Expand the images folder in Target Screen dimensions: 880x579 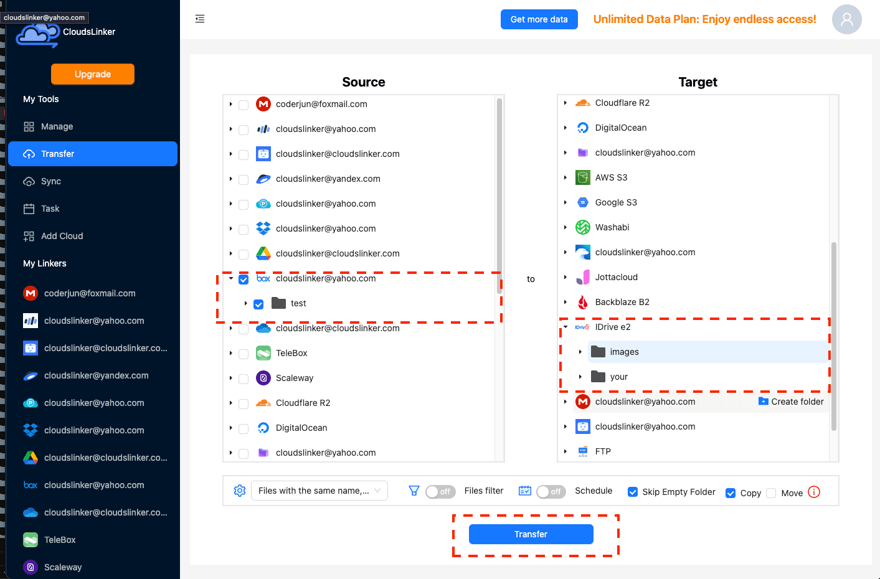[x=580, y=352]
